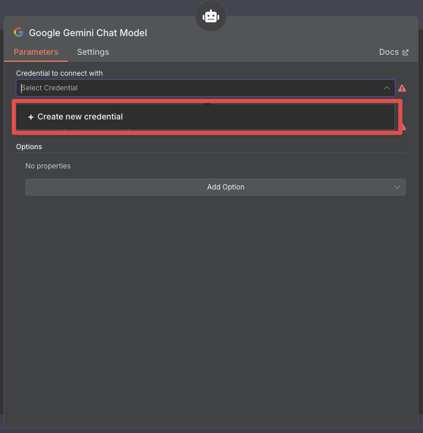423x433 pixels.
Task: Click the Credential to connect with label
Action: click(x=60, y=73)
